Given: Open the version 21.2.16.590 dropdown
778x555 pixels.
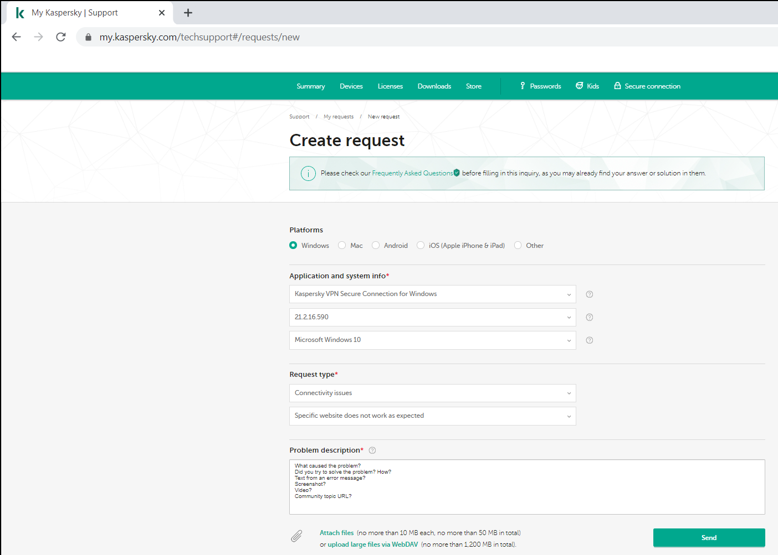Looking at the screenshot, I should 433,318.
